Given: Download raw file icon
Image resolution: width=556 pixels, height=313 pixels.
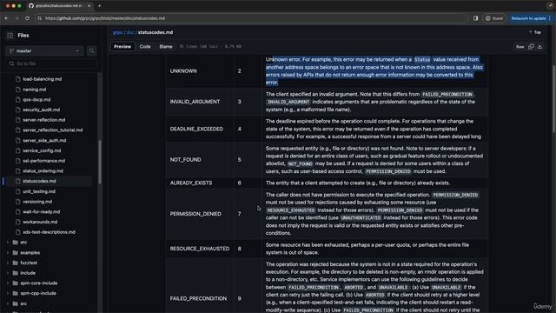Looking at the screenshot, I should coord(539,47).
